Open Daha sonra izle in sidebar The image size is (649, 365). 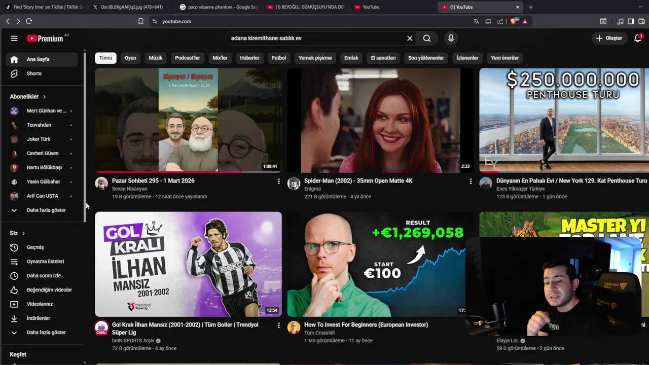coord(42,276)
